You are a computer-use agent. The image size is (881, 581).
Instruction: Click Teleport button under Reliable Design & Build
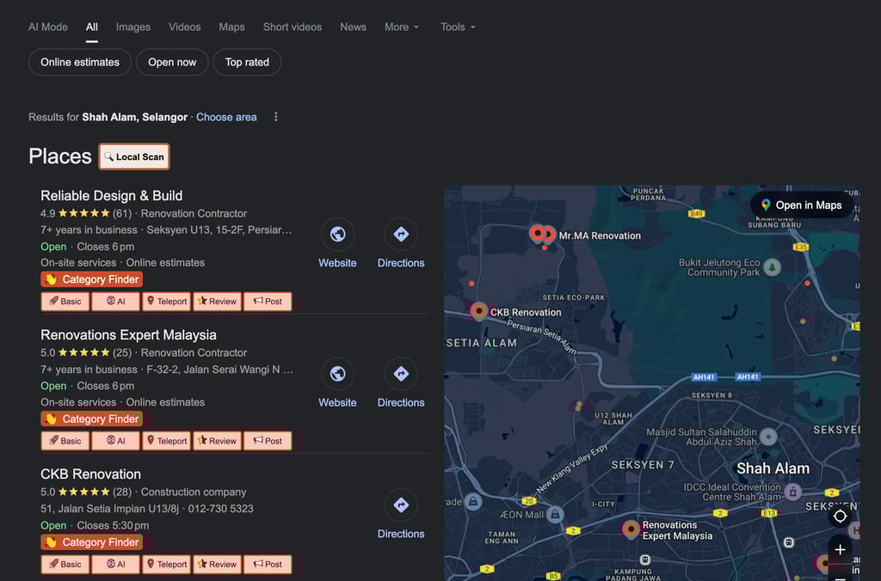tap(167, 302)
